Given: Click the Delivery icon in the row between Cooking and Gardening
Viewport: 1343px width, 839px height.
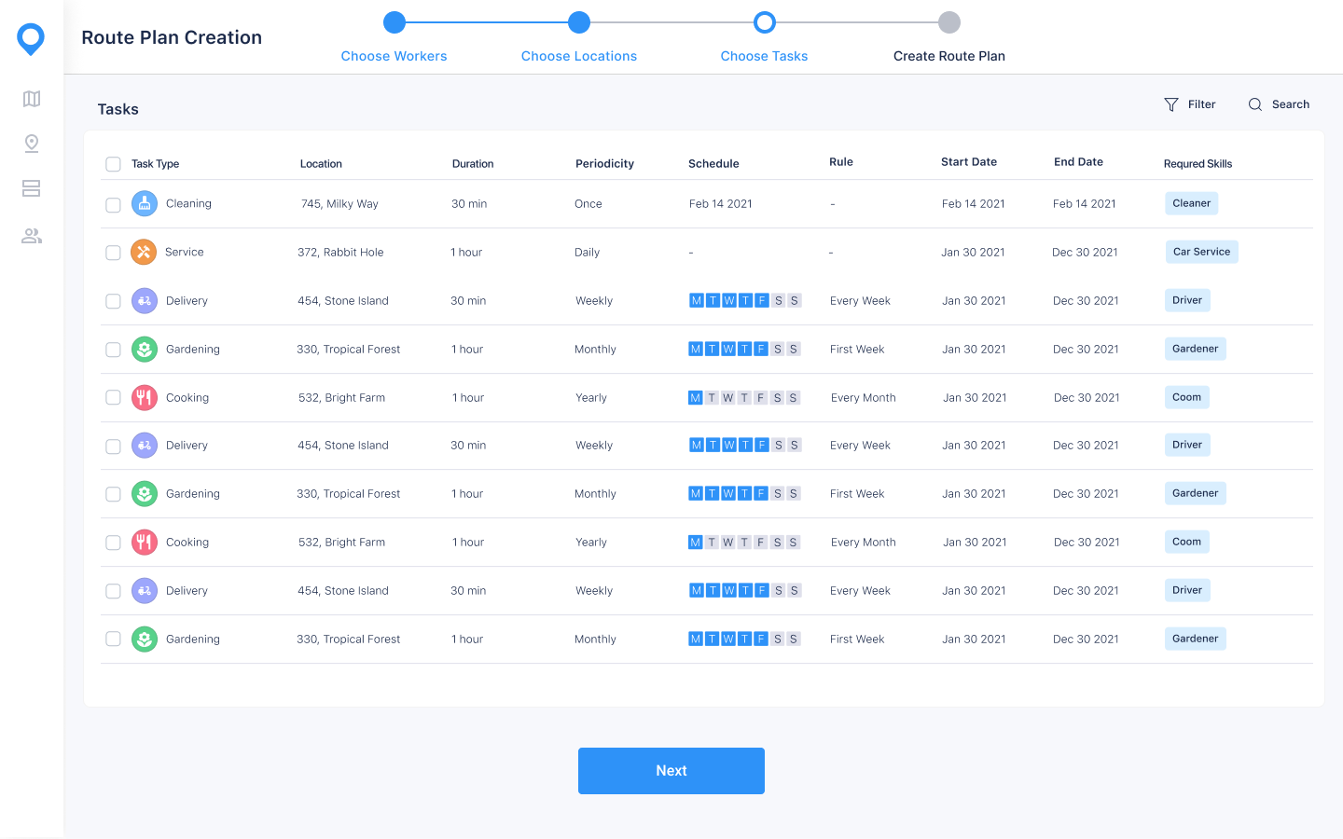Looking at the screenshot, I should (x=145, y=446).
